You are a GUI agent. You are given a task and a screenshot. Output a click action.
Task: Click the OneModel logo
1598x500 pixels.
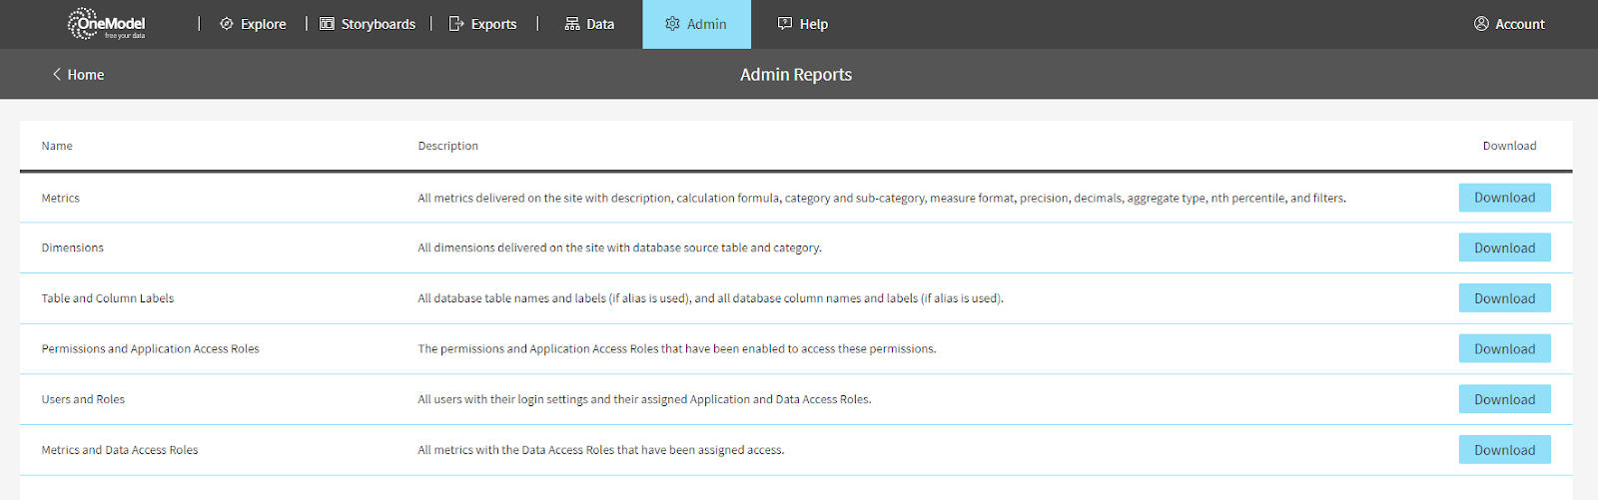coord(106,24)
